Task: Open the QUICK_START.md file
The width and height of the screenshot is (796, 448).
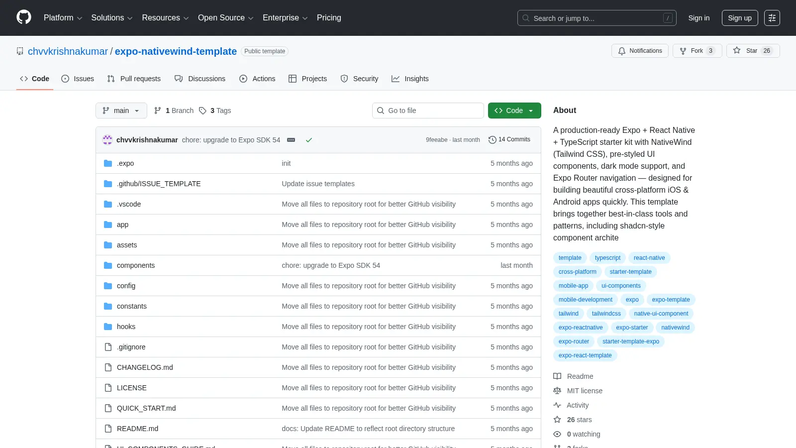Action: [x=146, y=408]
